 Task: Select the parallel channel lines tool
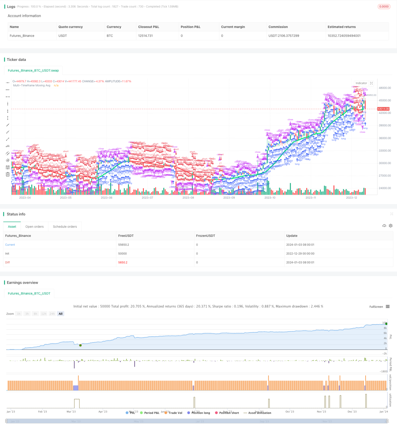pyautogui.click(x=8, y=153)
